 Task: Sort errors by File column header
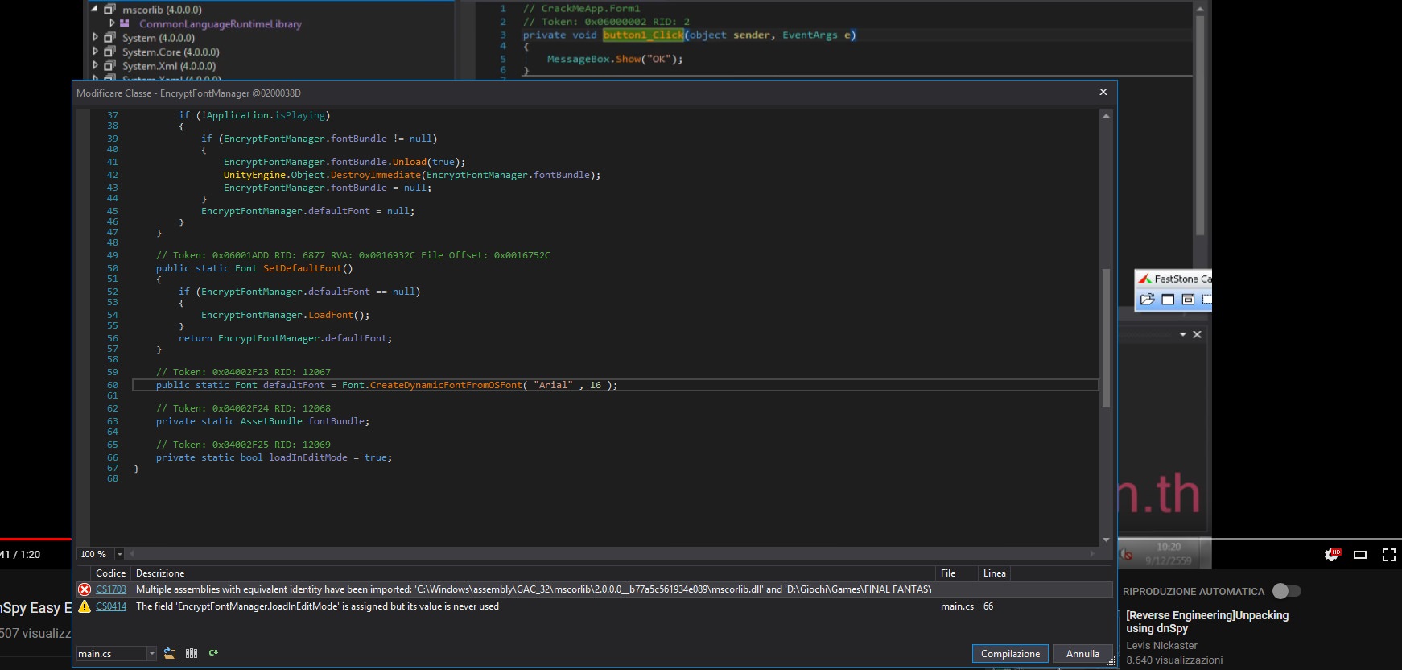(958, 573)
